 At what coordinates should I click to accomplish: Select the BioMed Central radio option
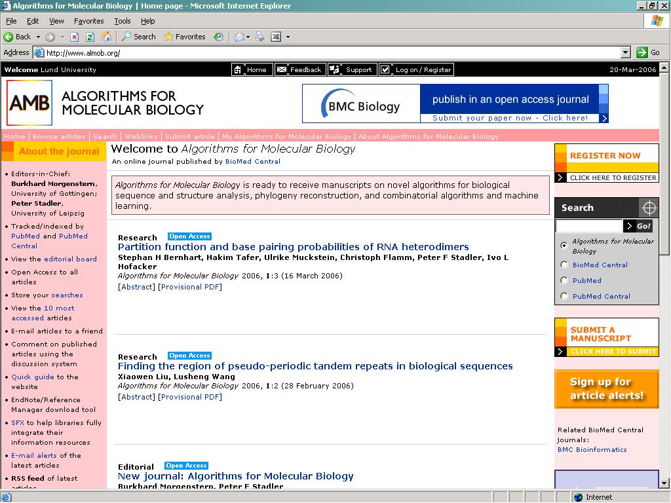[564, 265]
